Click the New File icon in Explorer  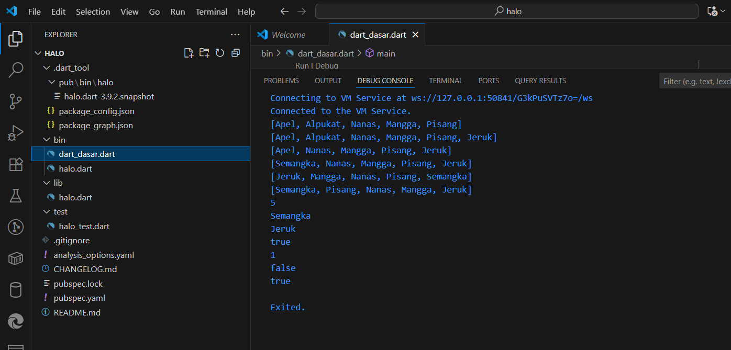point(189,53)
